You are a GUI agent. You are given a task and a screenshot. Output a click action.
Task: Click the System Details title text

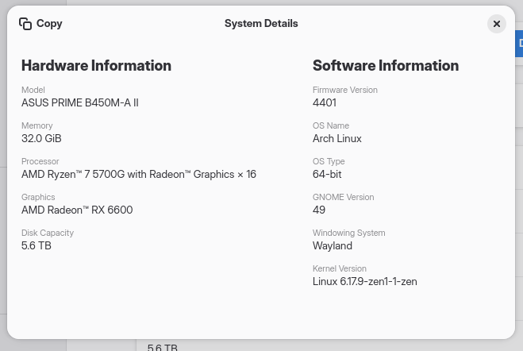[261, 24]
